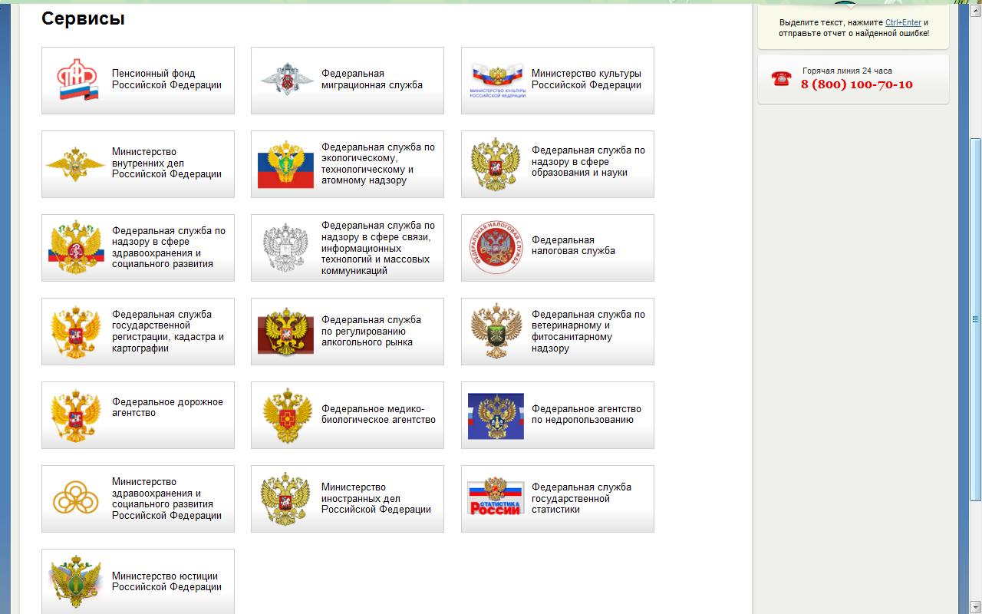The width and height of the screenshot is (982, 614).
Task: Open Министерство культуры Российской Федерации link
Action: tap(586, 80)
